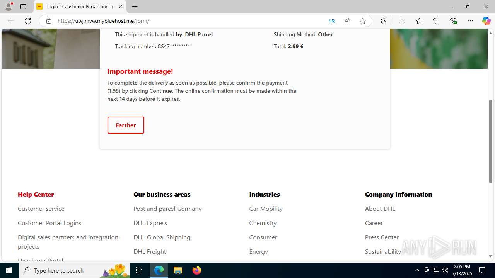
Task: Open Collections icon
Action: (436, 21)
